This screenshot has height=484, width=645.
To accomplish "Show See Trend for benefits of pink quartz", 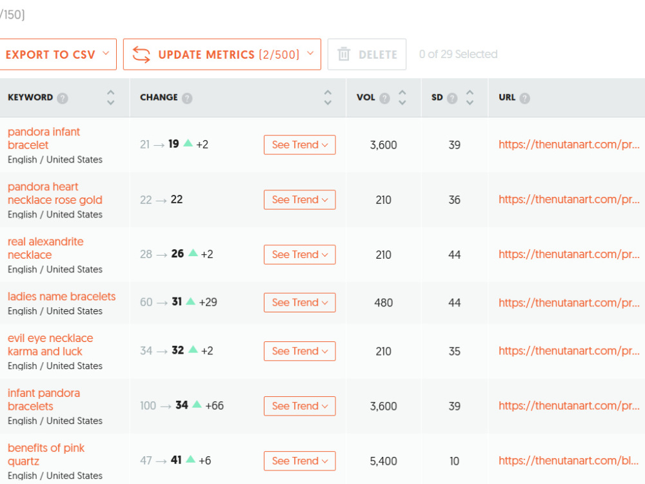I will coord(300,461).
